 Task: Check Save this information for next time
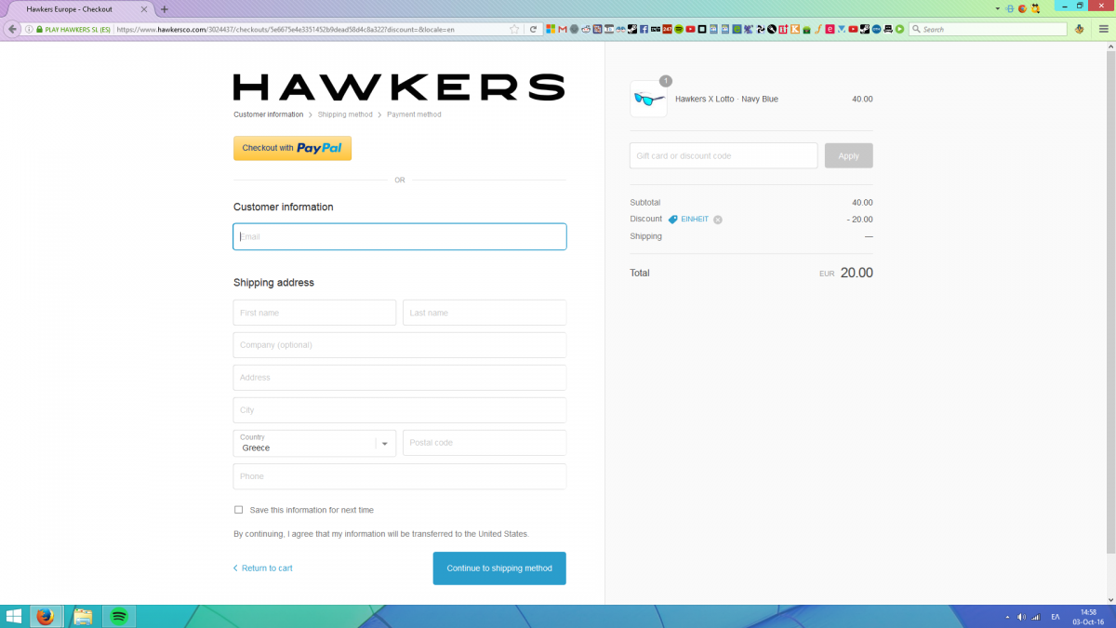tap(238, 510)
